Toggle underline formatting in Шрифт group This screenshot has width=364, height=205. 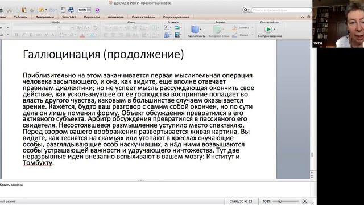tap(31, 35)
